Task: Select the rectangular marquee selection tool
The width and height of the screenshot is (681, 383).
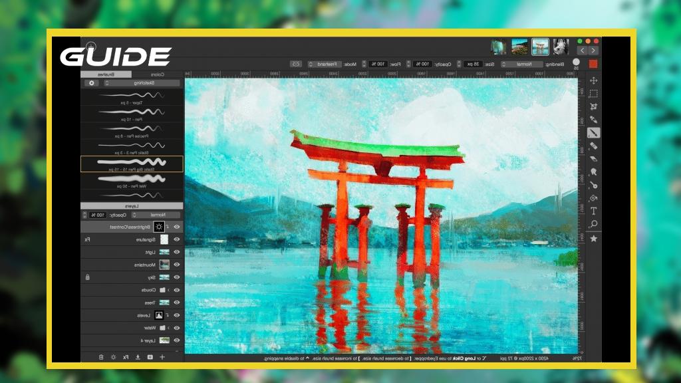Action: [593, 94]
